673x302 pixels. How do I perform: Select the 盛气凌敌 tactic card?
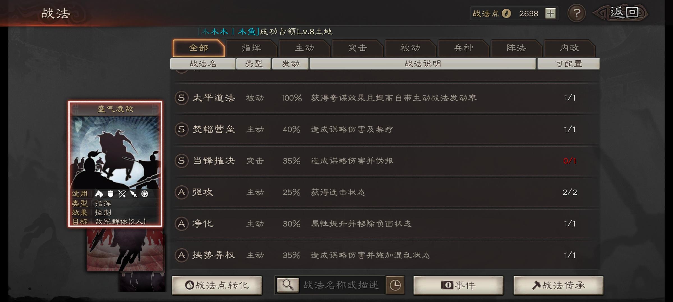click(115, 164)
